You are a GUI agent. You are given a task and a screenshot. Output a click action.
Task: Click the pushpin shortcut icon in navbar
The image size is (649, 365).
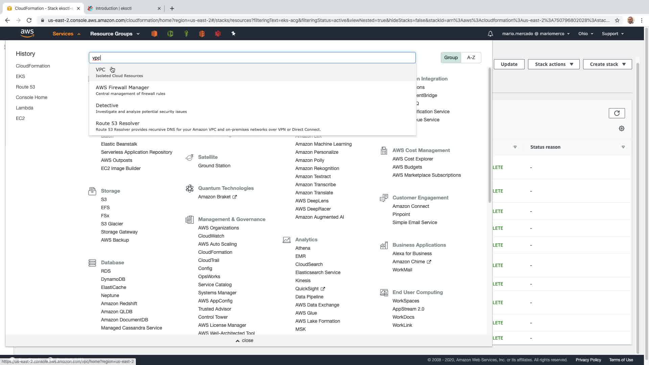tap(233, 33)
